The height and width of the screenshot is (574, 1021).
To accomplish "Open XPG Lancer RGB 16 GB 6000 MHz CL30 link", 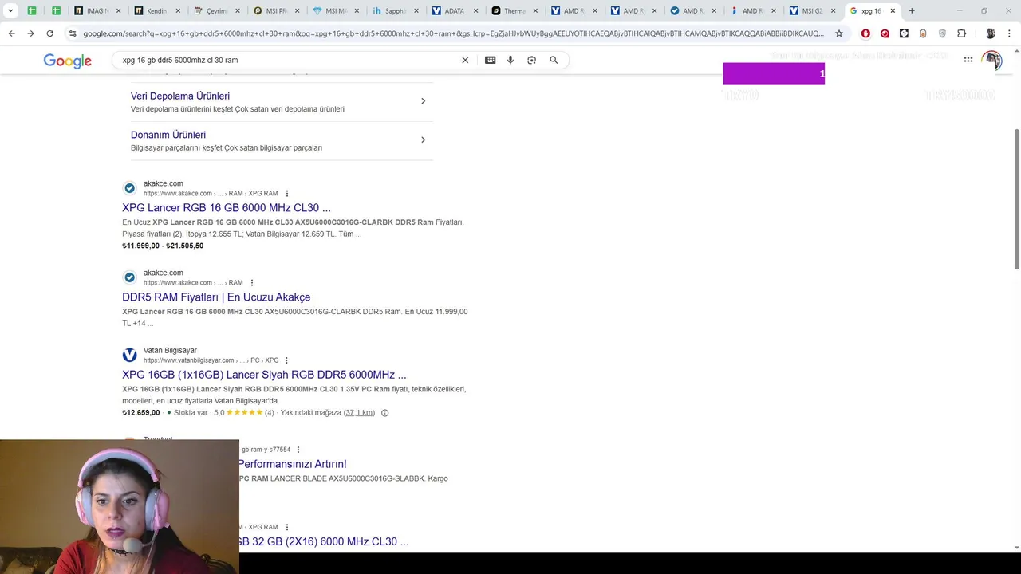I will [227, 208].
